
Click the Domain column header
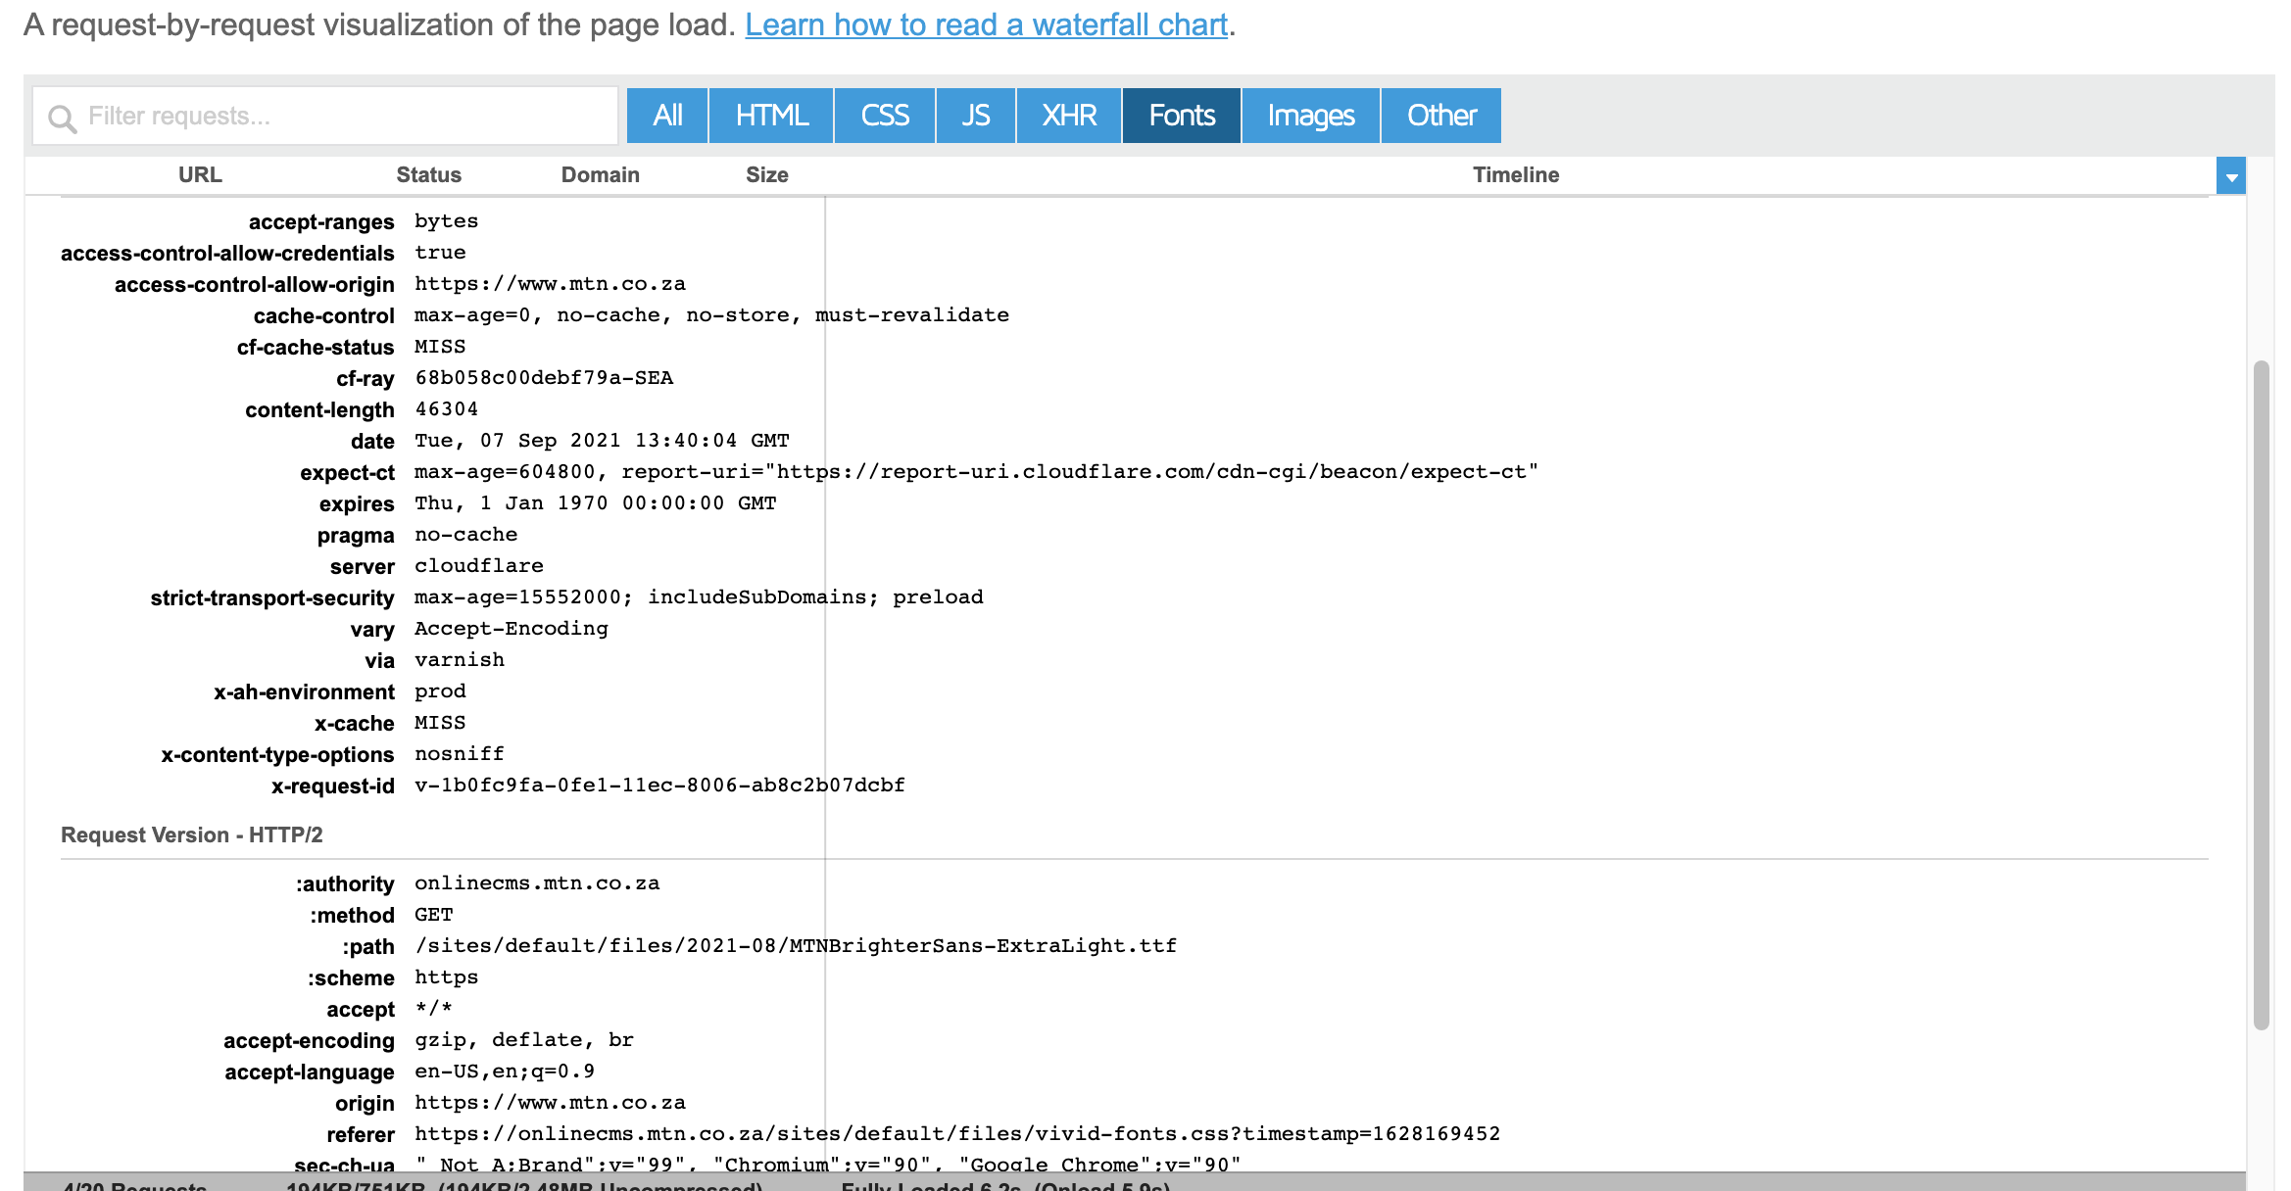600,174
